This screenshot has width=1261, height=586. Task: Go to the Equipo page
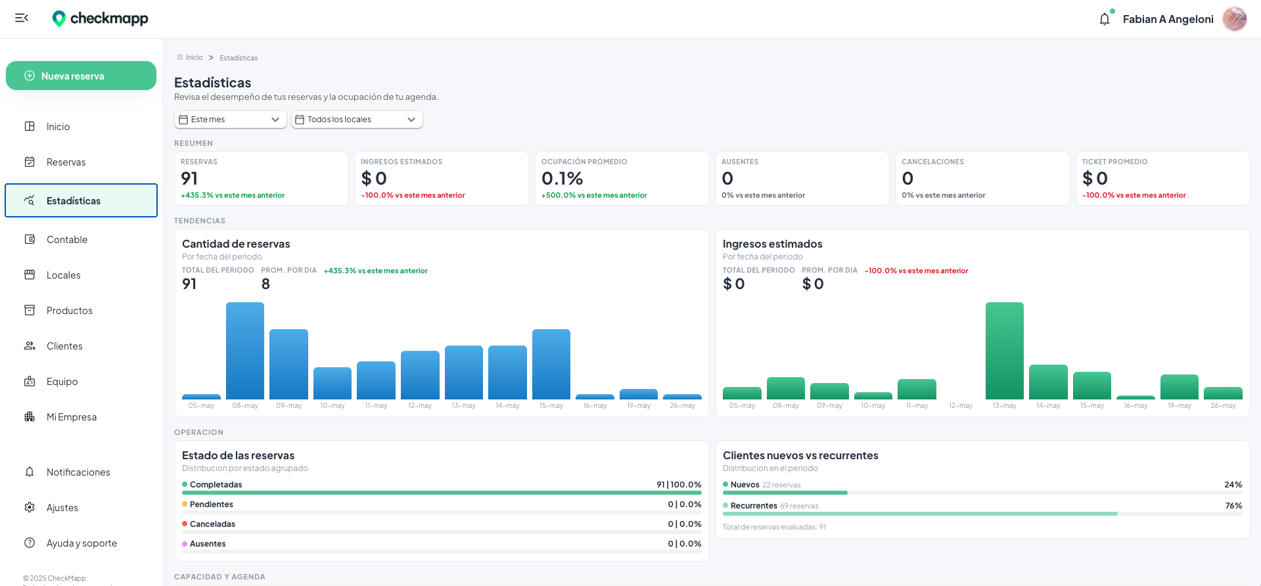click(81, 381)
